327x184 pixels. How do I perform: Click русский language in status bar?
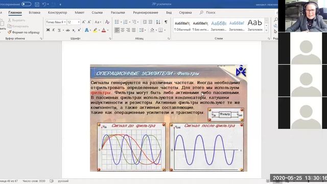point(63,181)
